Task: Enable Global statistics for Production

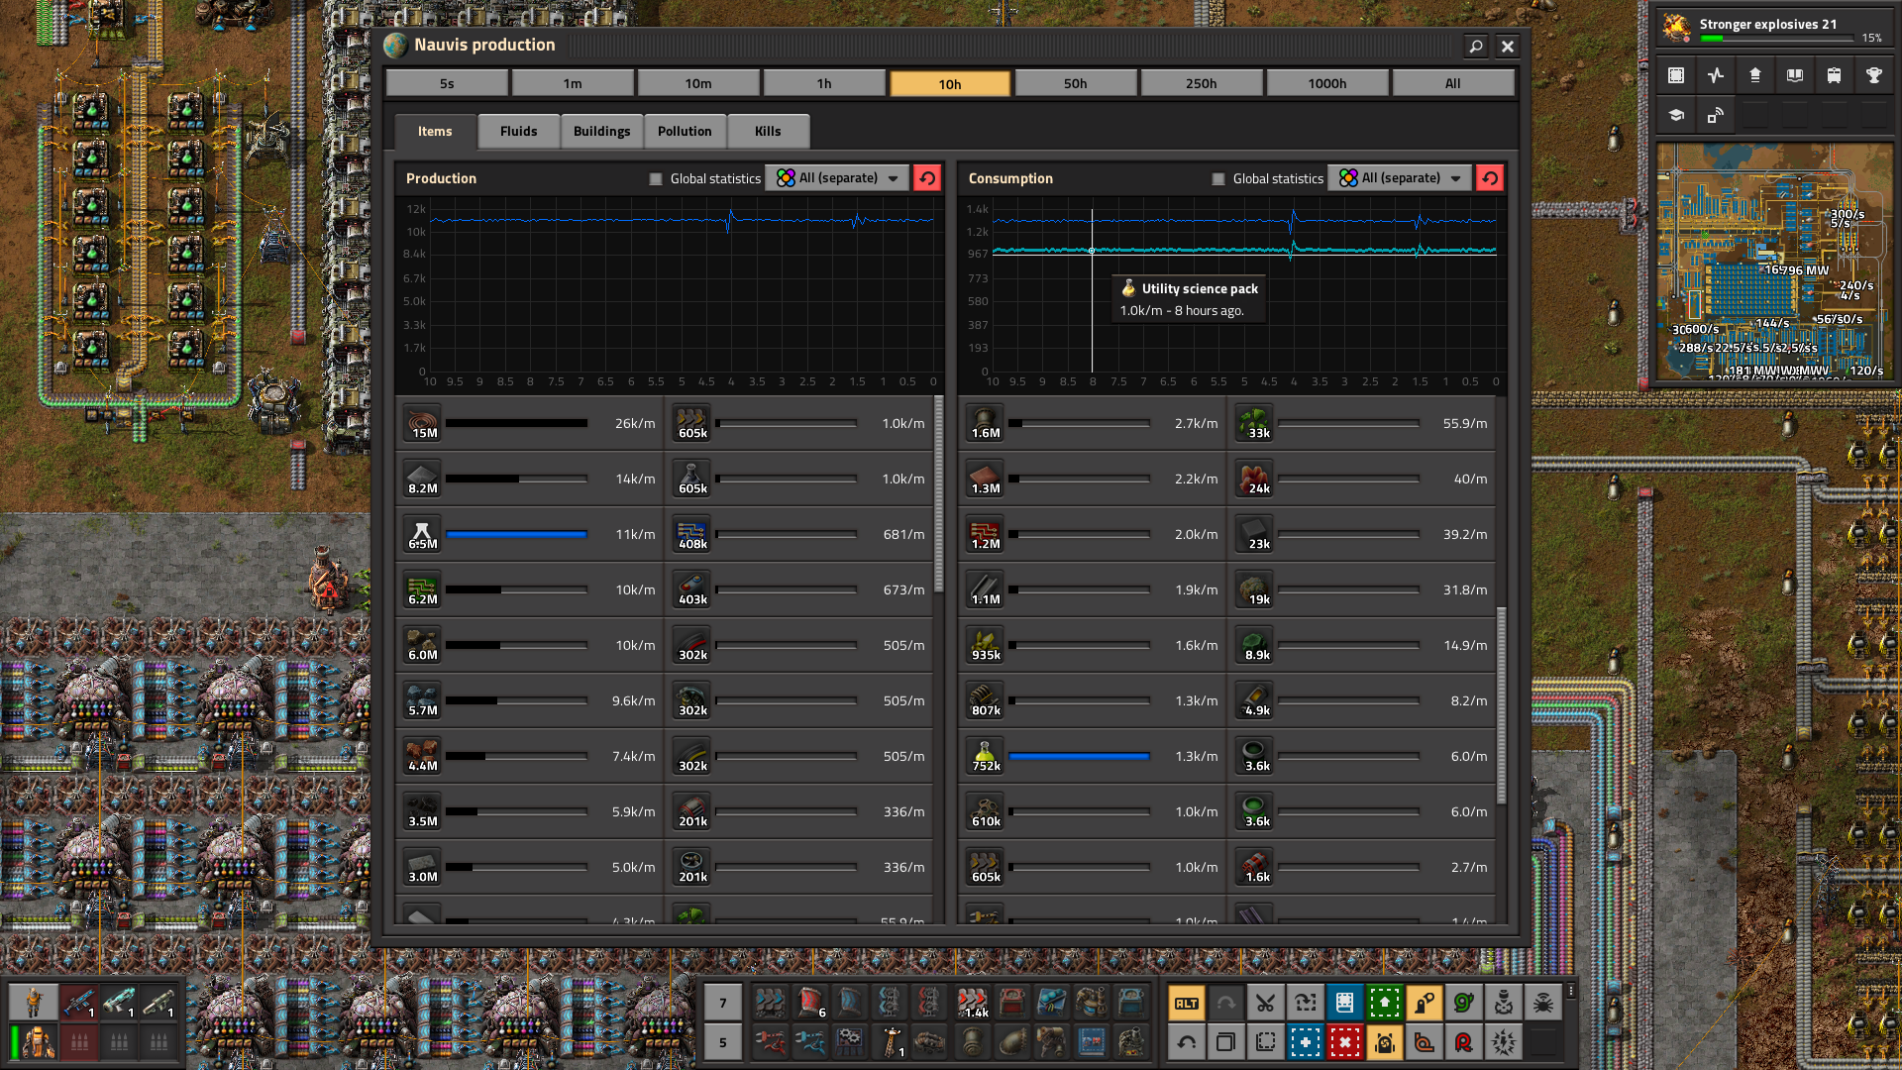Action: coord(656,178)
